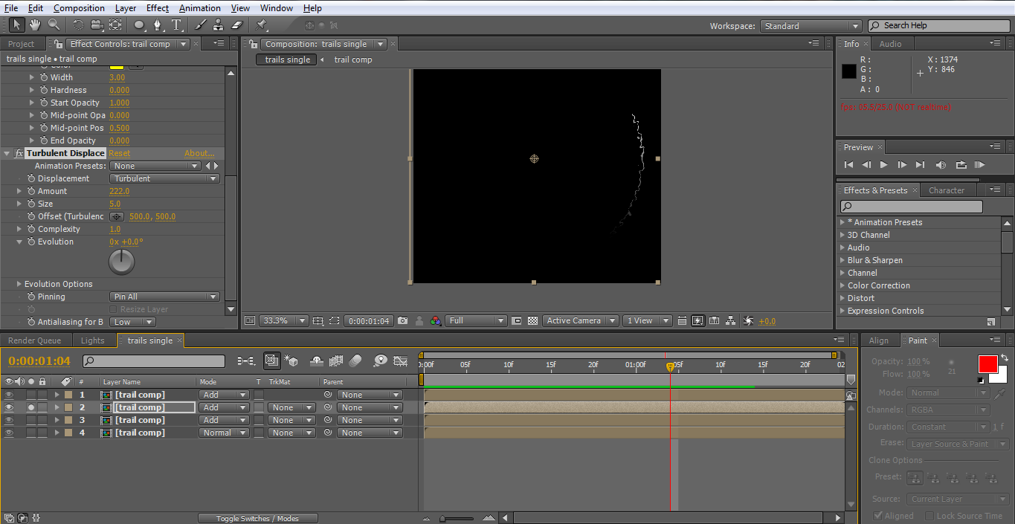Click Toggle Switches / Modes button
This screenshot has width=1015, height=524.
(x=258, y=518)
